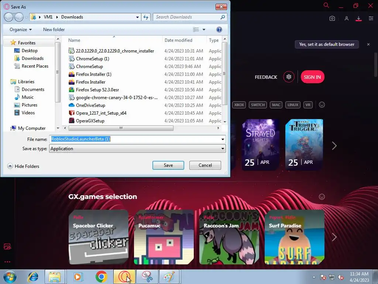Viewport: 378px width, 284px height.
Task: Click the Opera GX search icon
Action: click(326, 5)
